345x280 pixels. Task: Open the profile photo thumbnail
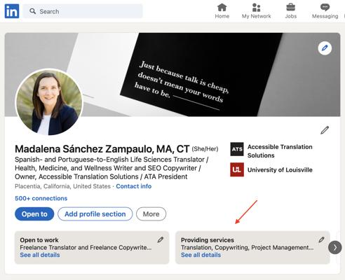[x=49, y=102]
